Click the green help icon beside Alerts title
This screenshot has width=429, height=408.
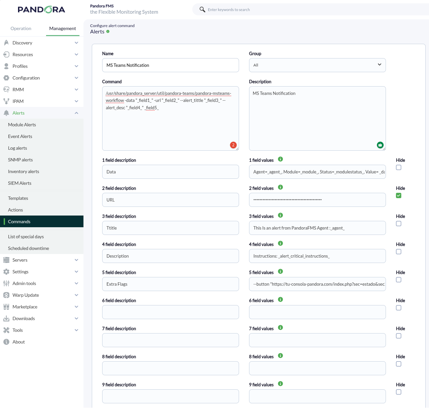click(108, 31)
